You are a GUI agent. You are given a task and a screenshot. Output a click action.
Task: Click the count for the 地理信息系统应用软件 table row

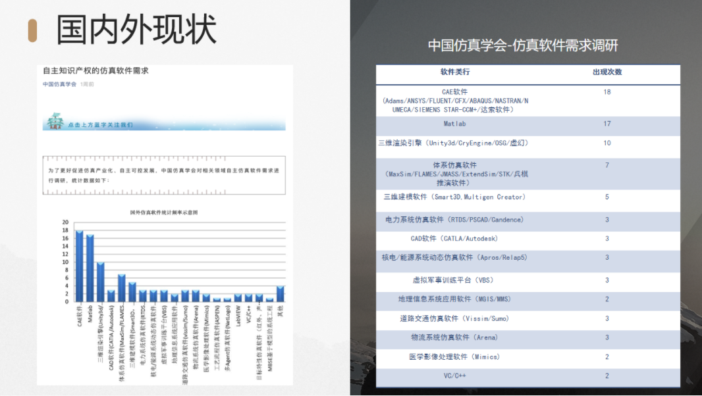point(607,299)
